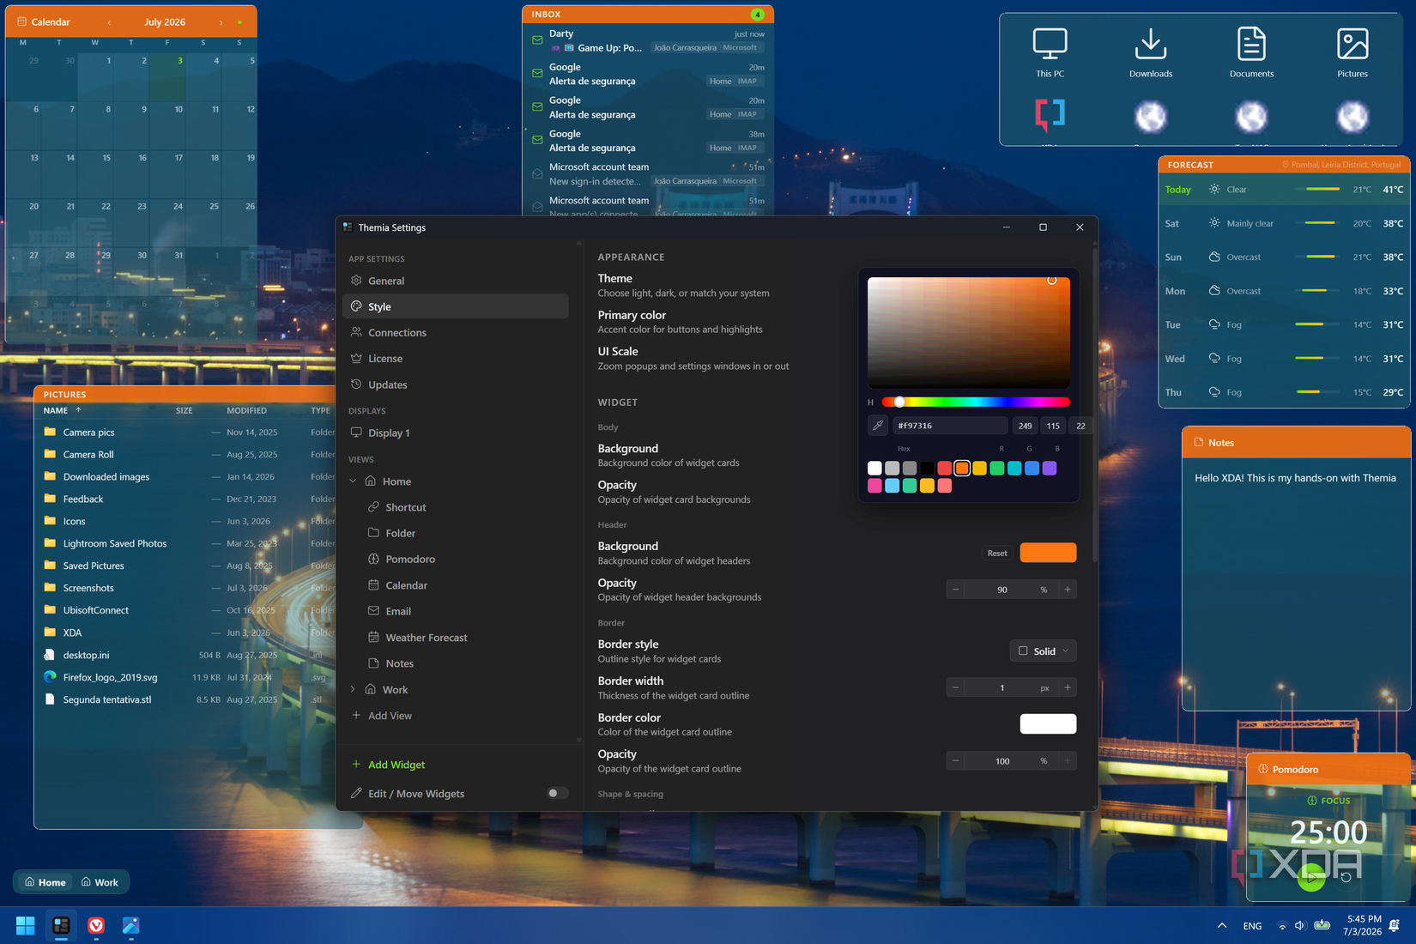The image size is (1416, 944).
Task: Open General settings in Themia Settings
Action: coord(455,281)
